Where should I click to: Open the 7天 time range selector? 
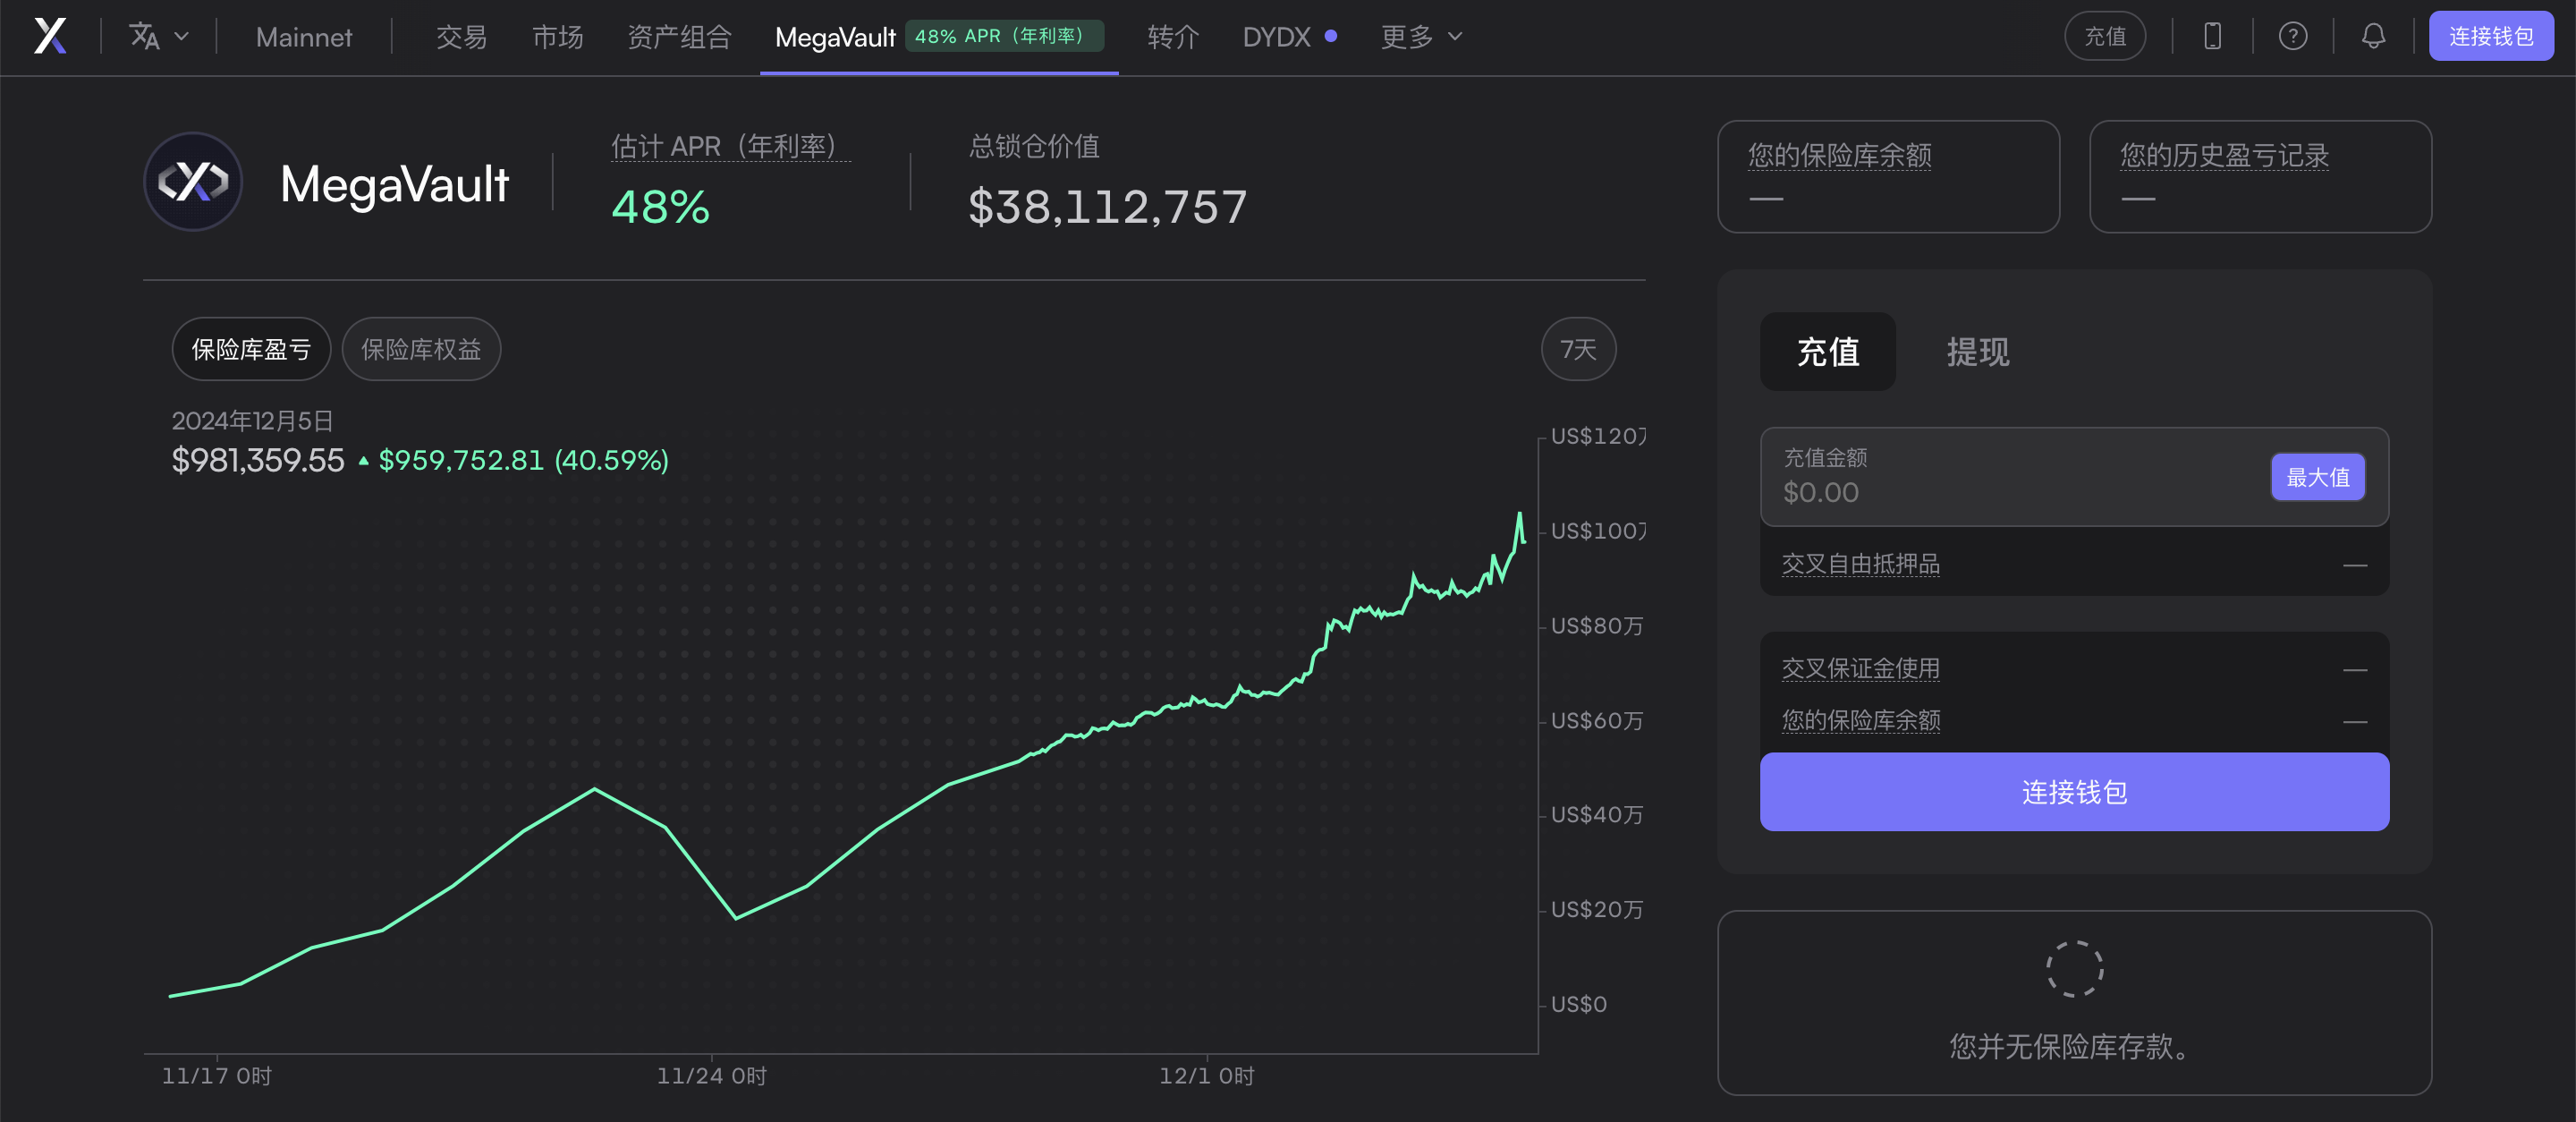click(1577, 349)
